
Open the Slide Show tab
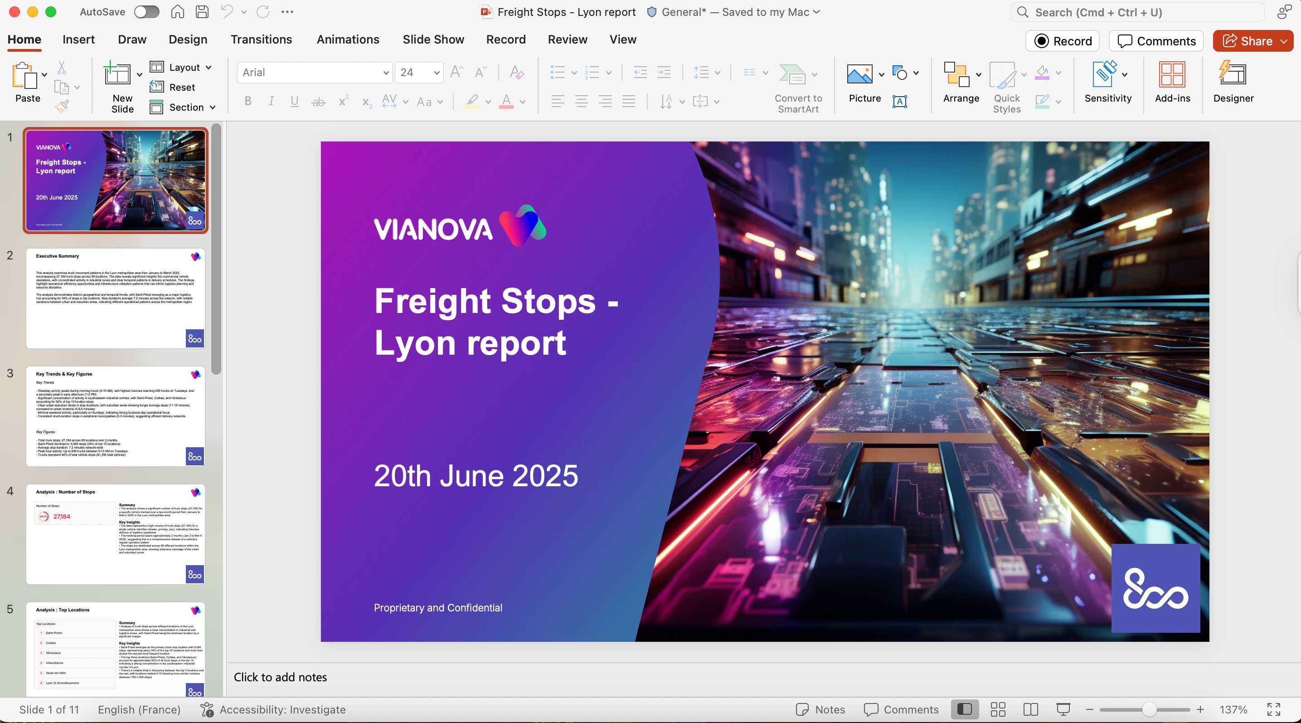[433, 39]
